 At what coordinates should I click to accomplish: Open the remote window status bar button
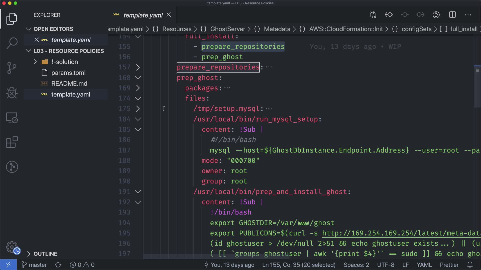[x=8, y=265]
